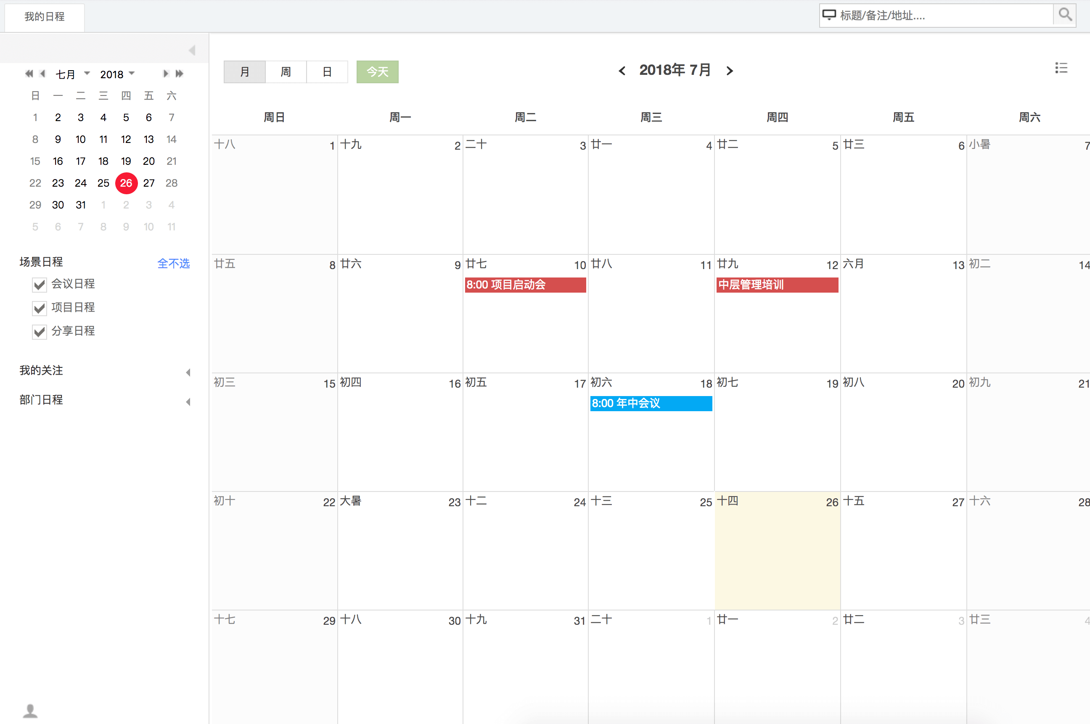Select day 18 in mini calendar
The image size is (1090, 724).
[x=103, y=161]
